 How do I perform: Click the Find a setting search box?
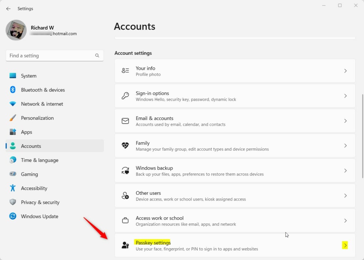pos(50,56)
